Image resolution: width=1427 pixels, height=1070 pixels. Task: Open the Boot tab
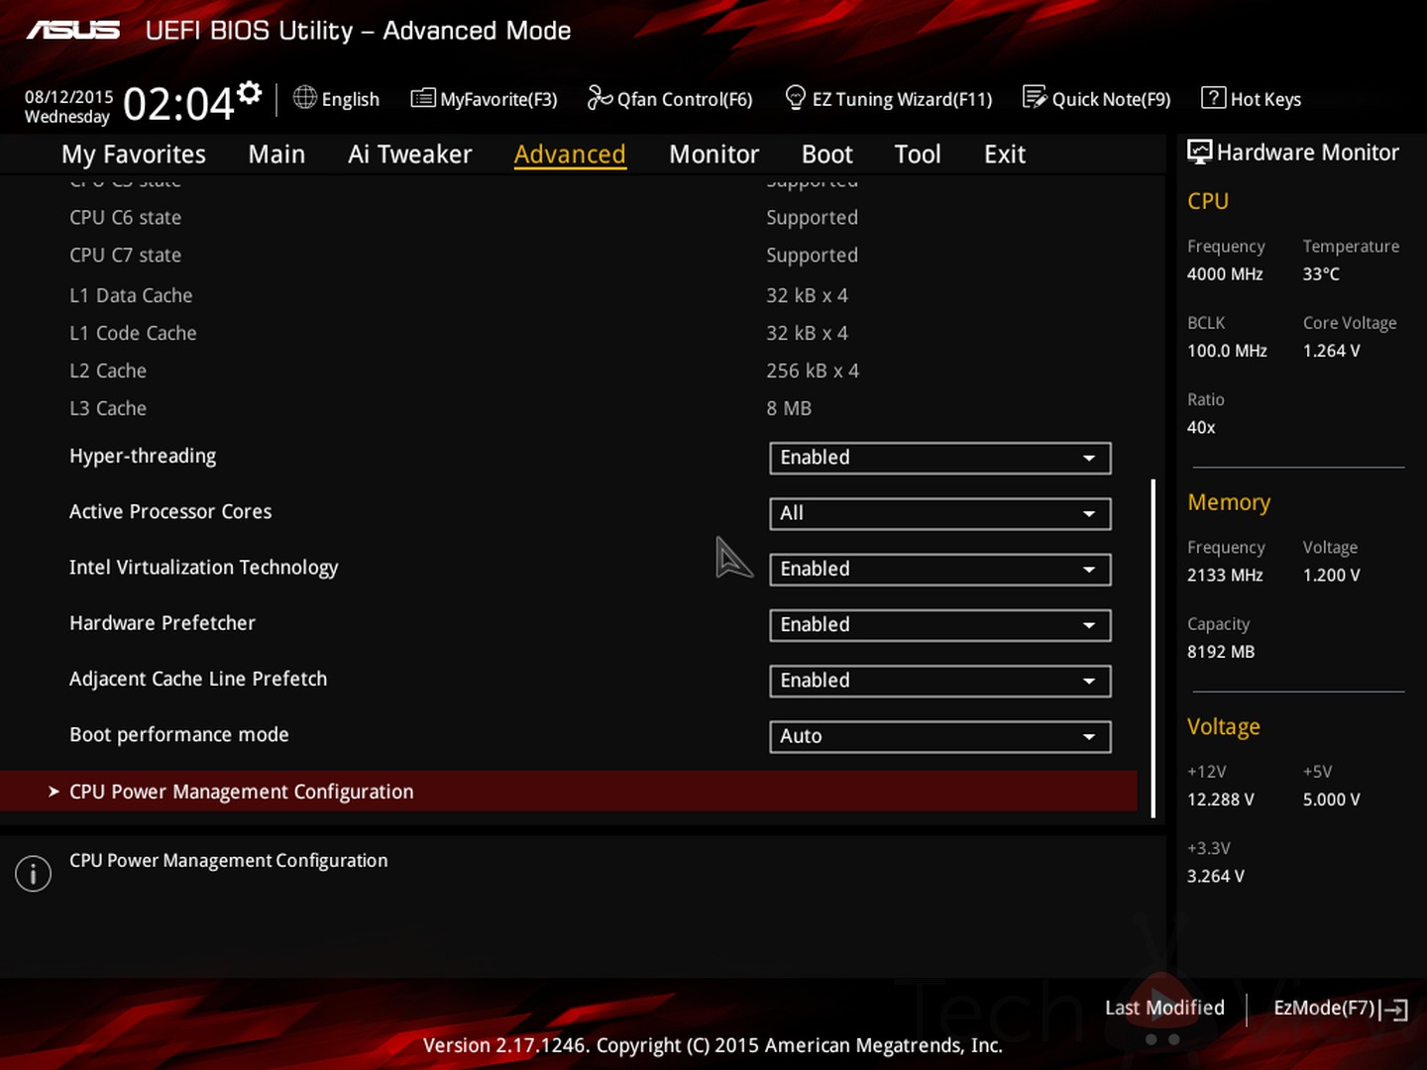(x=827, y=155)
